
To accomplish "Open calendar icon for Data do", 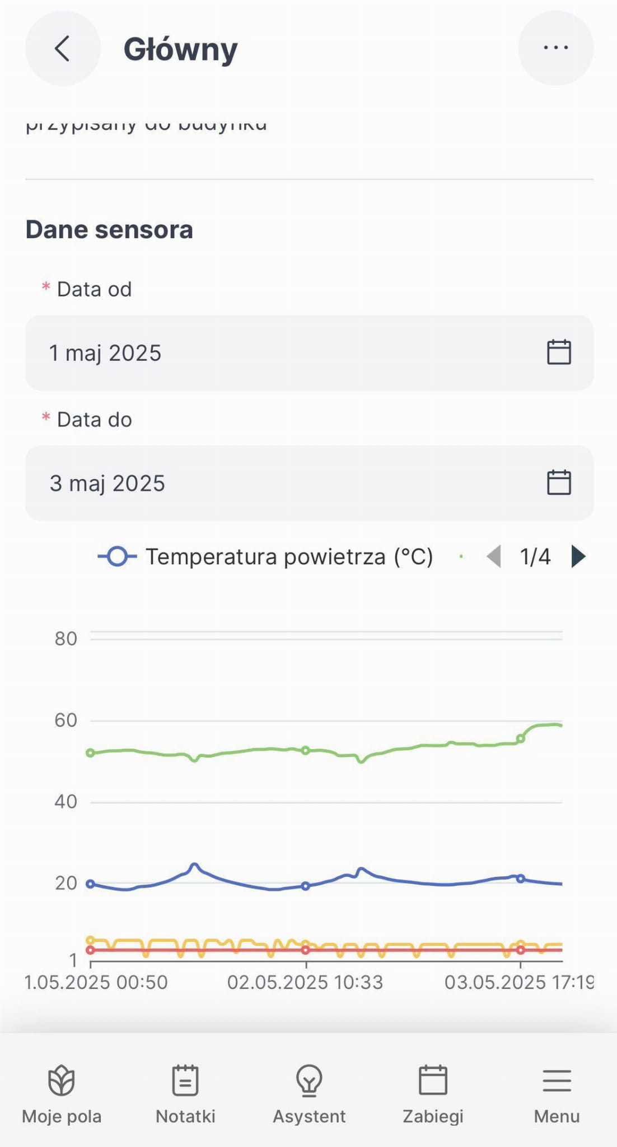I will (558, 482).
